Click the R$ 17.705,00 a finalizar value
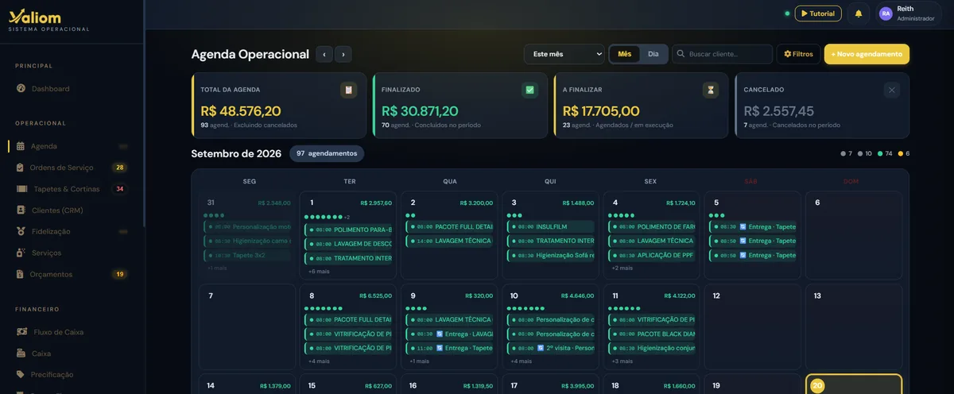The image size is (954, 394). pos(601,111)
